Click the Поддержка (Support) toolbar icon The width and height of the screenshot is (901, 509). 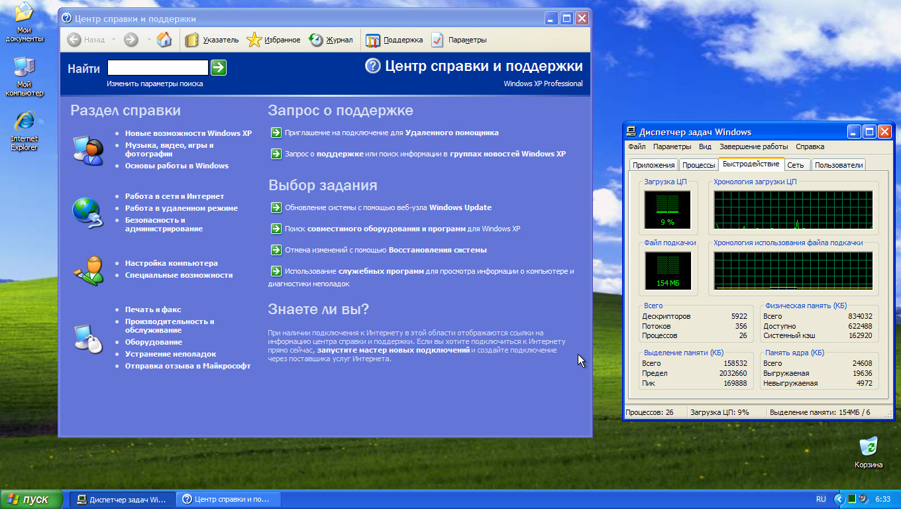point(373,40)
